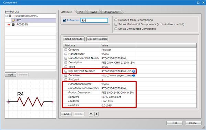Click the 249K value cell

[118, 67]
